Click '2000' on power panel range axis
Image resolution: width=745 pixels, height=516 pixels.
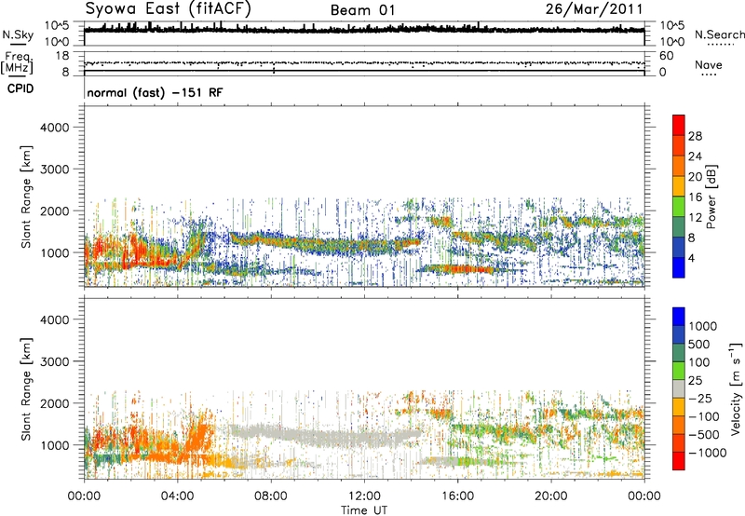click(x=55, y=210)
